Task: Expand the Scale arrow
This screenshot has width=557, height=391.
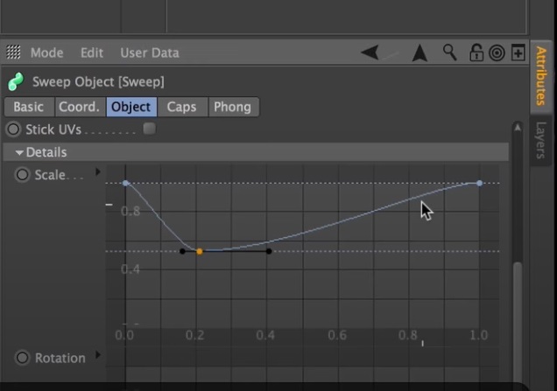Action: coord(98,172)
